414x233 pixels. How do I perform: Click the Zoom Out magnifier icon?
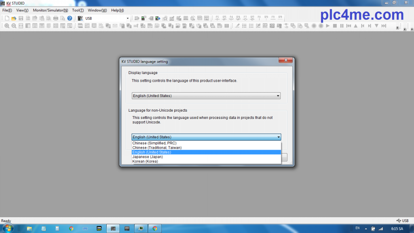tap(14, 26)
